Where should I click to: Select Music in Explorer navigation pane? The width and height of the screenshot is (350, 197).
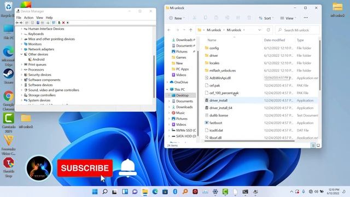(180, 113)
